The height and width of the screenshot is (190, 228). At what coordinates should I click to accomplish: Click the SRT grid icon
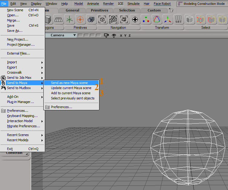pyautogui.click(x=178, y=19)
